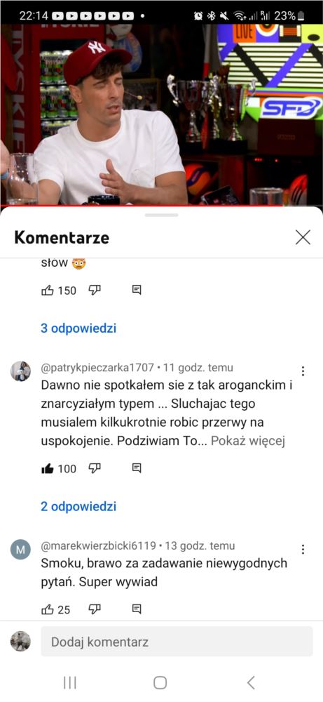Close the Komentarze panel

303,237
